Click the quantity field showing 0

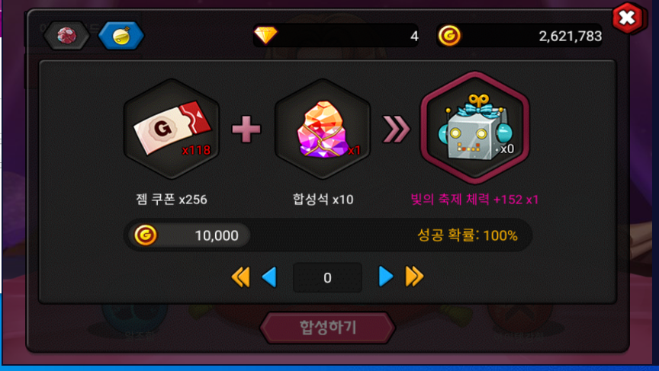(327, 277)
